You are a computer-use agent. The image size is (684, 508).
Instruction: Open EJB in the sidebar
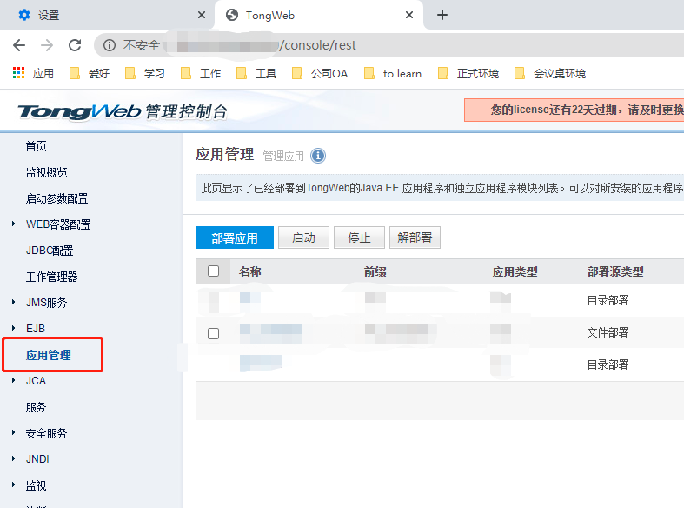(x=36, y=329)
